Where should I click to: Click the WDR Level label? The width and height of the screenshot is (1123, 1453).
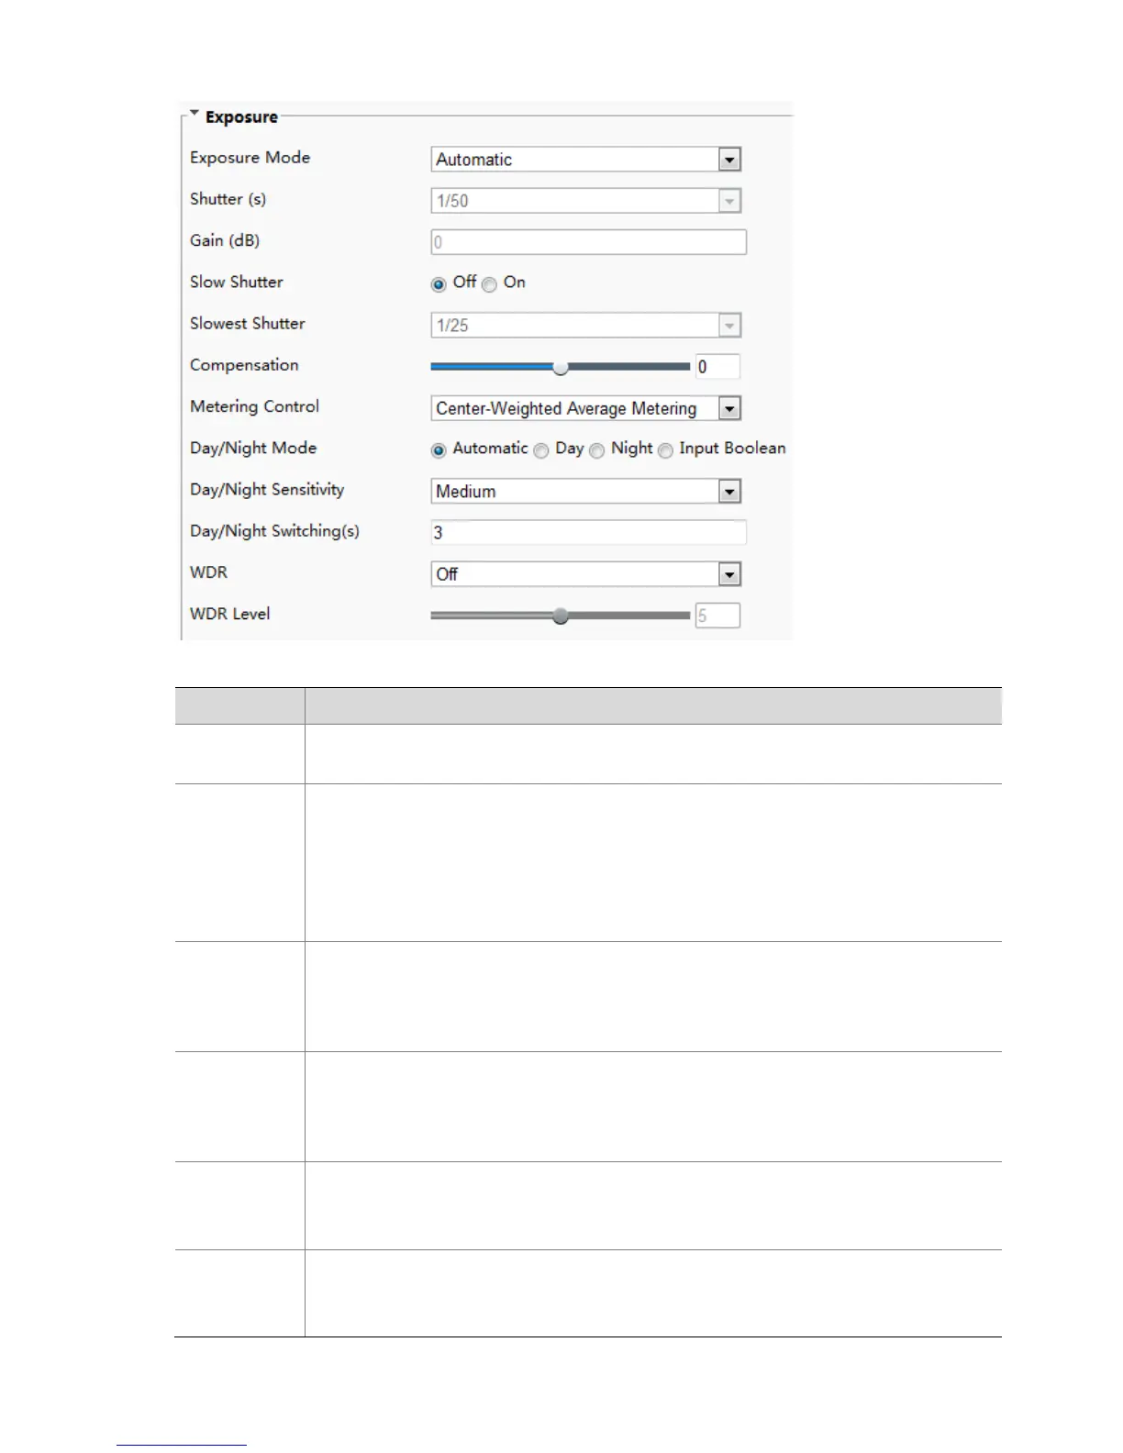[229, 614]
